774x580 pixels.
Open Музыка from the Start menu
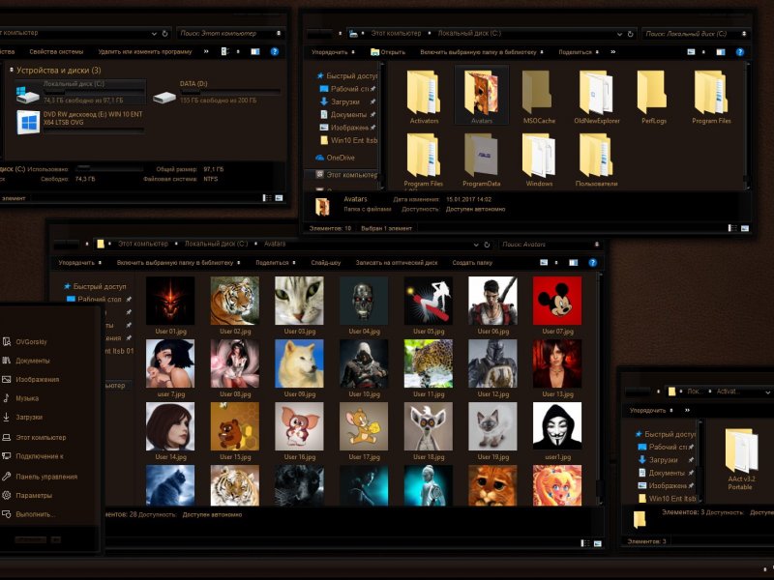pyautogui.click(x=27, y=398)
